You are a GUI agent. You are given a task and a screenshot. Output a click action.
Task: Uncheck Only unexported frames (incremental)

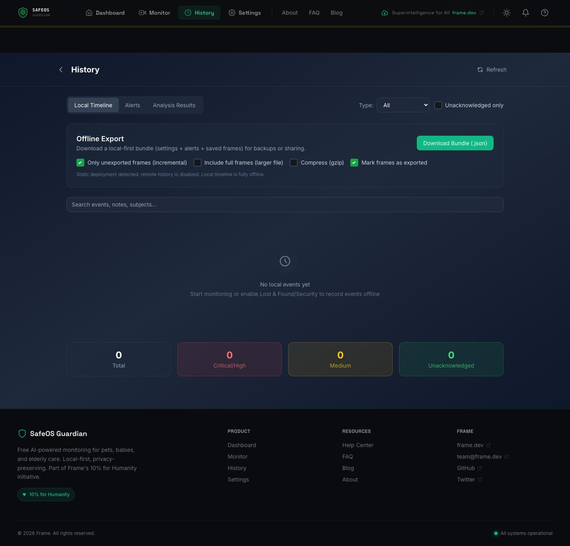(80, 163)
